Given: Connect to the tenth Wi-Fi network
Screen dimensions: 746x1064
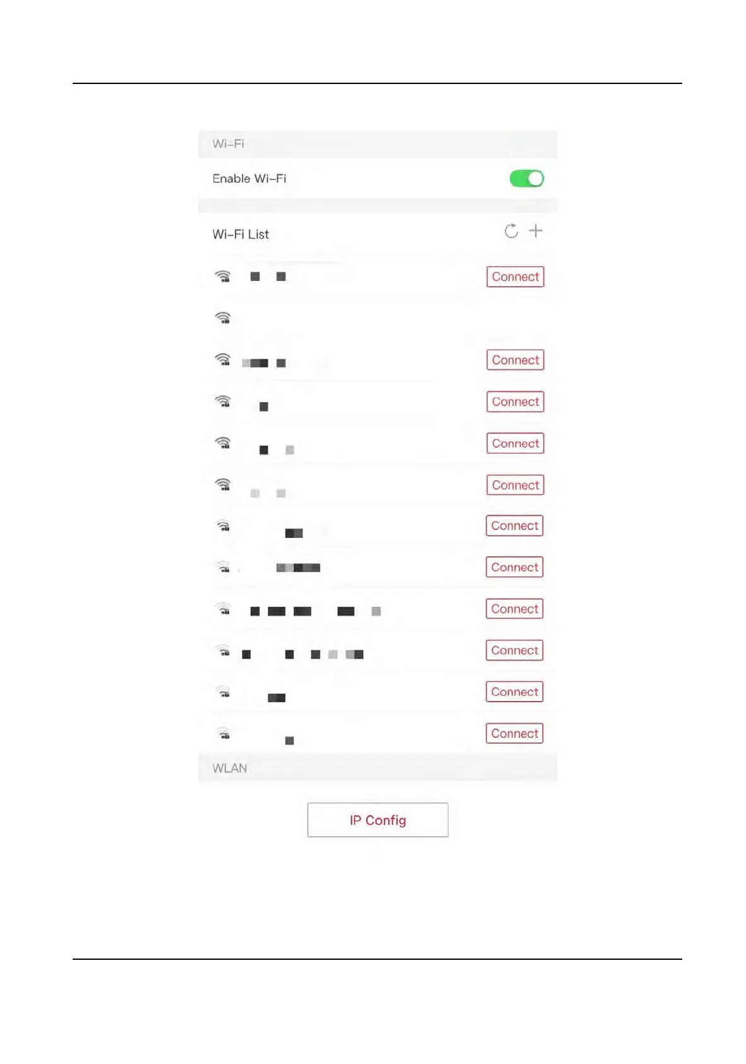Looking at the screenshot, I should [514, 650].
